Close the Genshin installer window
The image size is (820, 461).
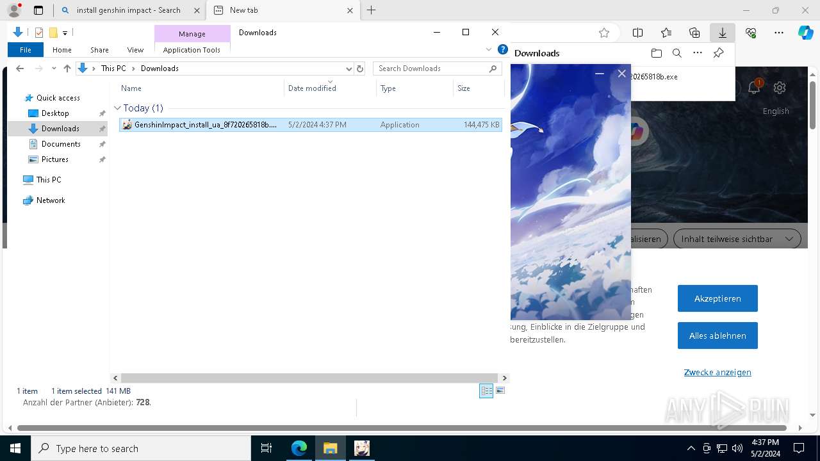point(621,74)
